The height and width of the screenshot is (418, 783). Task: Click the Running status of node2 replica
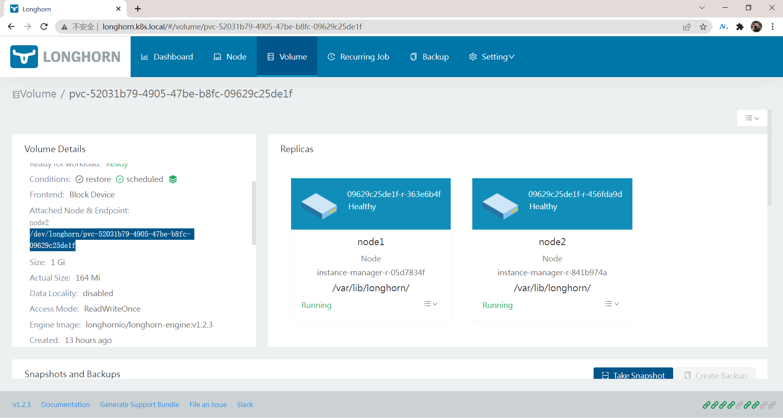[x=498, y=305]
